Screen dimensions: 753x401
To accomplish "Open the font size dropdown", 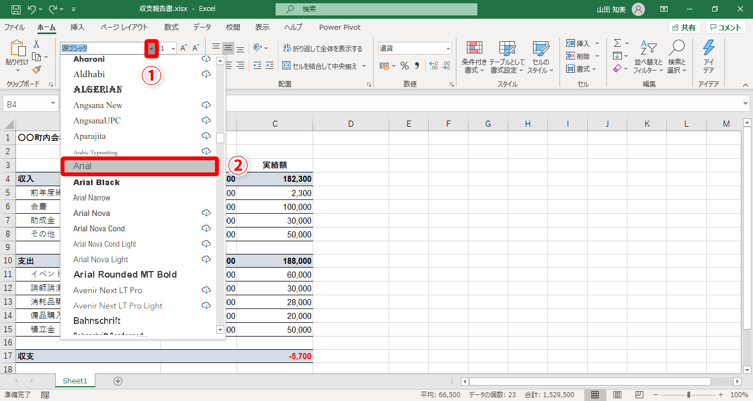I will 174,48.
